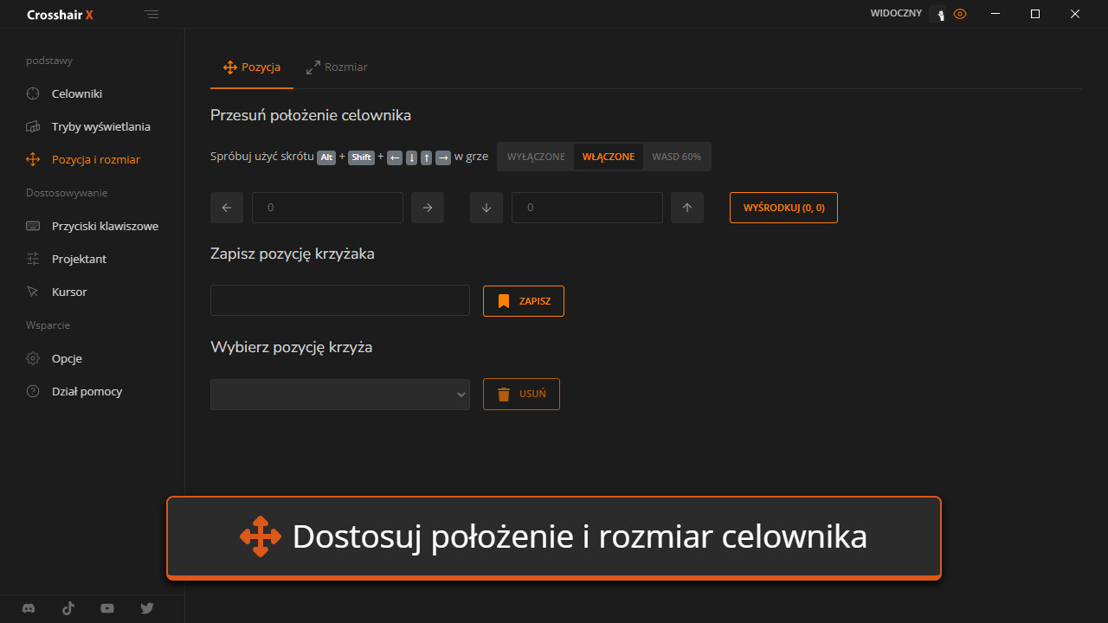Click the Twitter bird icon
The width and height of the screenshot is (1108, 623).
pos(147,608)
